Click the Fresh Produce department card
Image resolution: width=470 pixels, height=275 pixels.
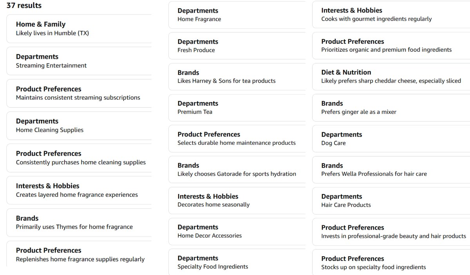coord(237,46)
